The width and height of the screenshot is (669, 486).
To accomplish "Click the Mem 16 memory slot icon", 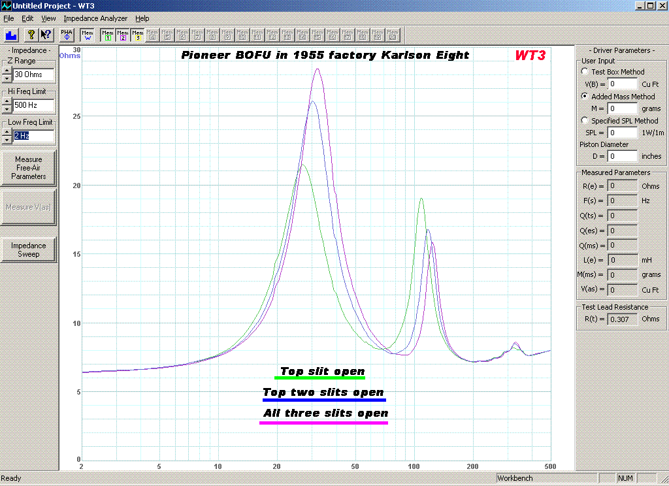I will [333, 35].
